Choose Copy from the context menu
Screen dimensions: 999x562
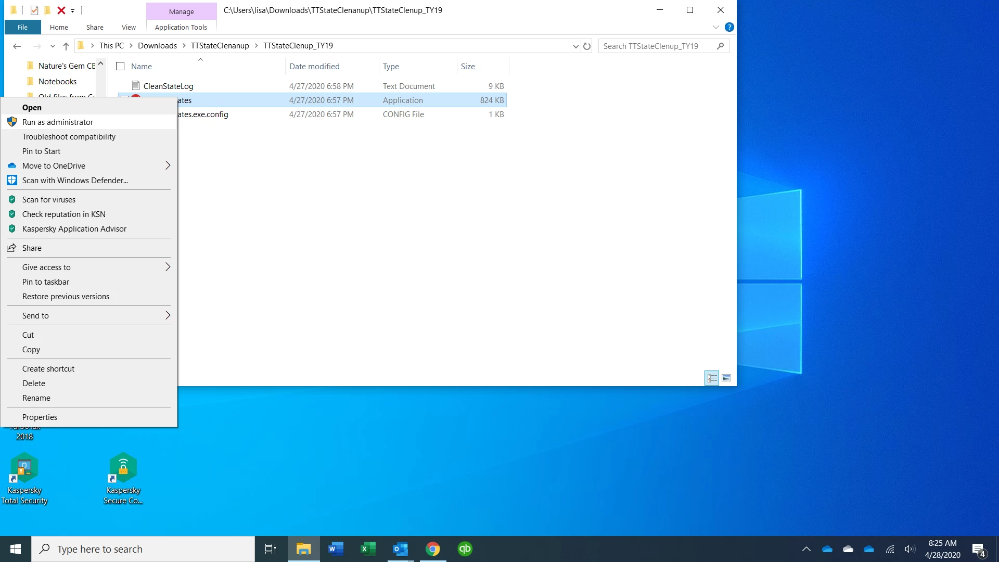coord(89,350)
